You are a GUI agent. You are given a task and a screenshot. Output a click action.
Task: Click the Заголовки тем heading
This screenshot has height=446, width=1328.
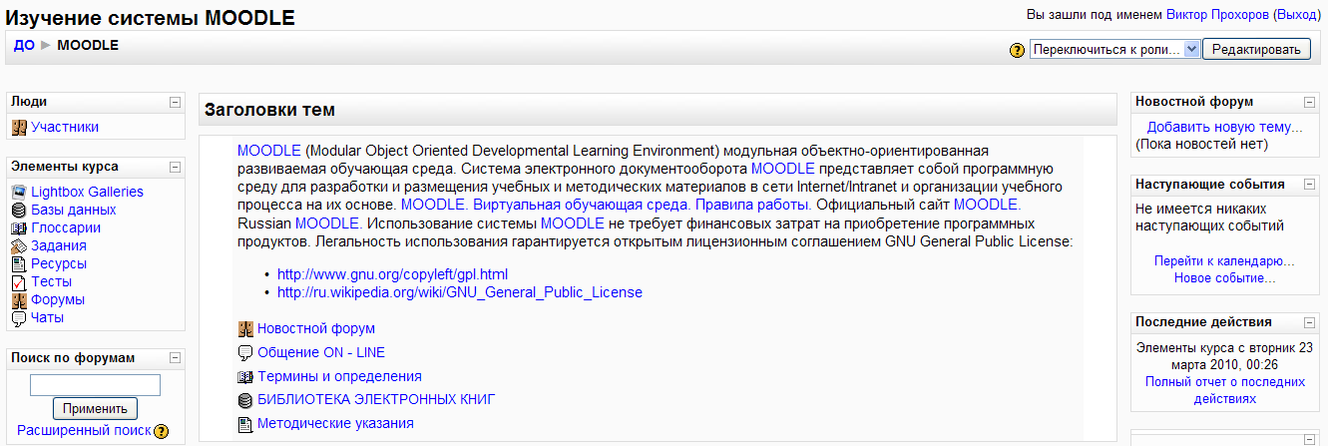(270, 110)
